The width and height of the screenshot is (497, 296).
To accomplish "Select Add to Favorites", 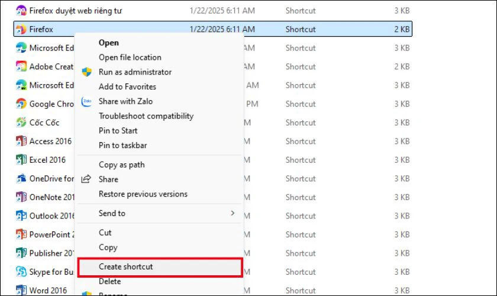I will [127, 86].
